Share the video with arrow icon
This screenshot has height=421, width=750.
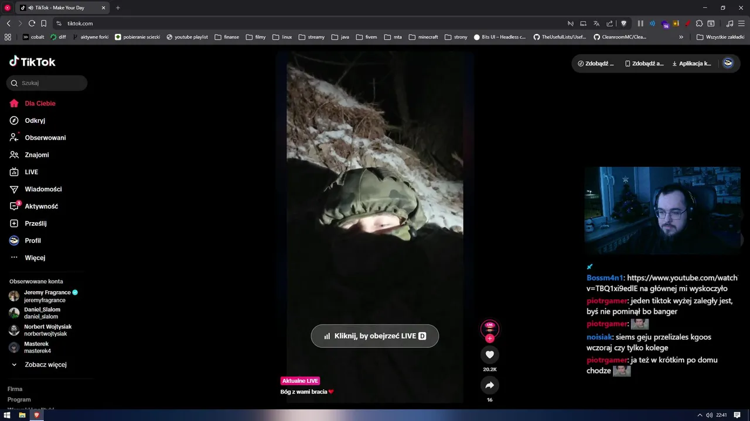tap(490, 385)
